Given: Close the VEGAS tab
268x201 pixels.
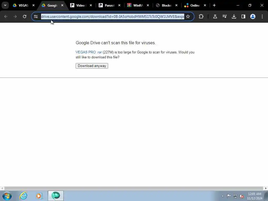Looking at the screenshot, I should 33,5.
